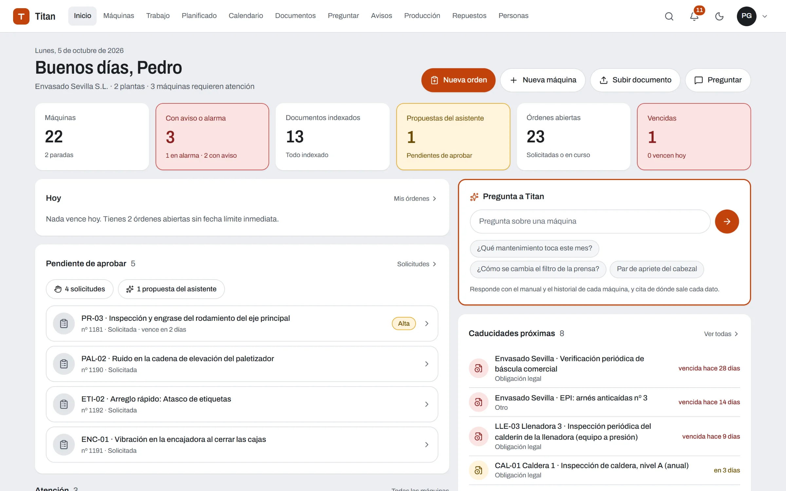Click icon for CAL-01 Caldera 1 inspection

[x=478, y=470]
